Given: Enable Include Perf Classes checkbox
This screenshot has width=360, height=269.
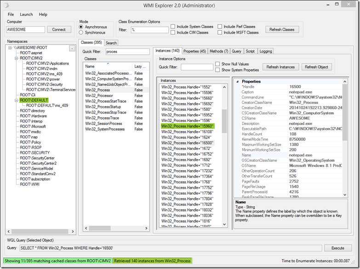Looking at the screenshot, I should pos(220,27).
